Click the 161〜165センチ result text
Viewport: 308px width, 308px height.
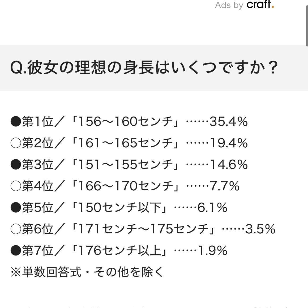click(x=126, y=143)
